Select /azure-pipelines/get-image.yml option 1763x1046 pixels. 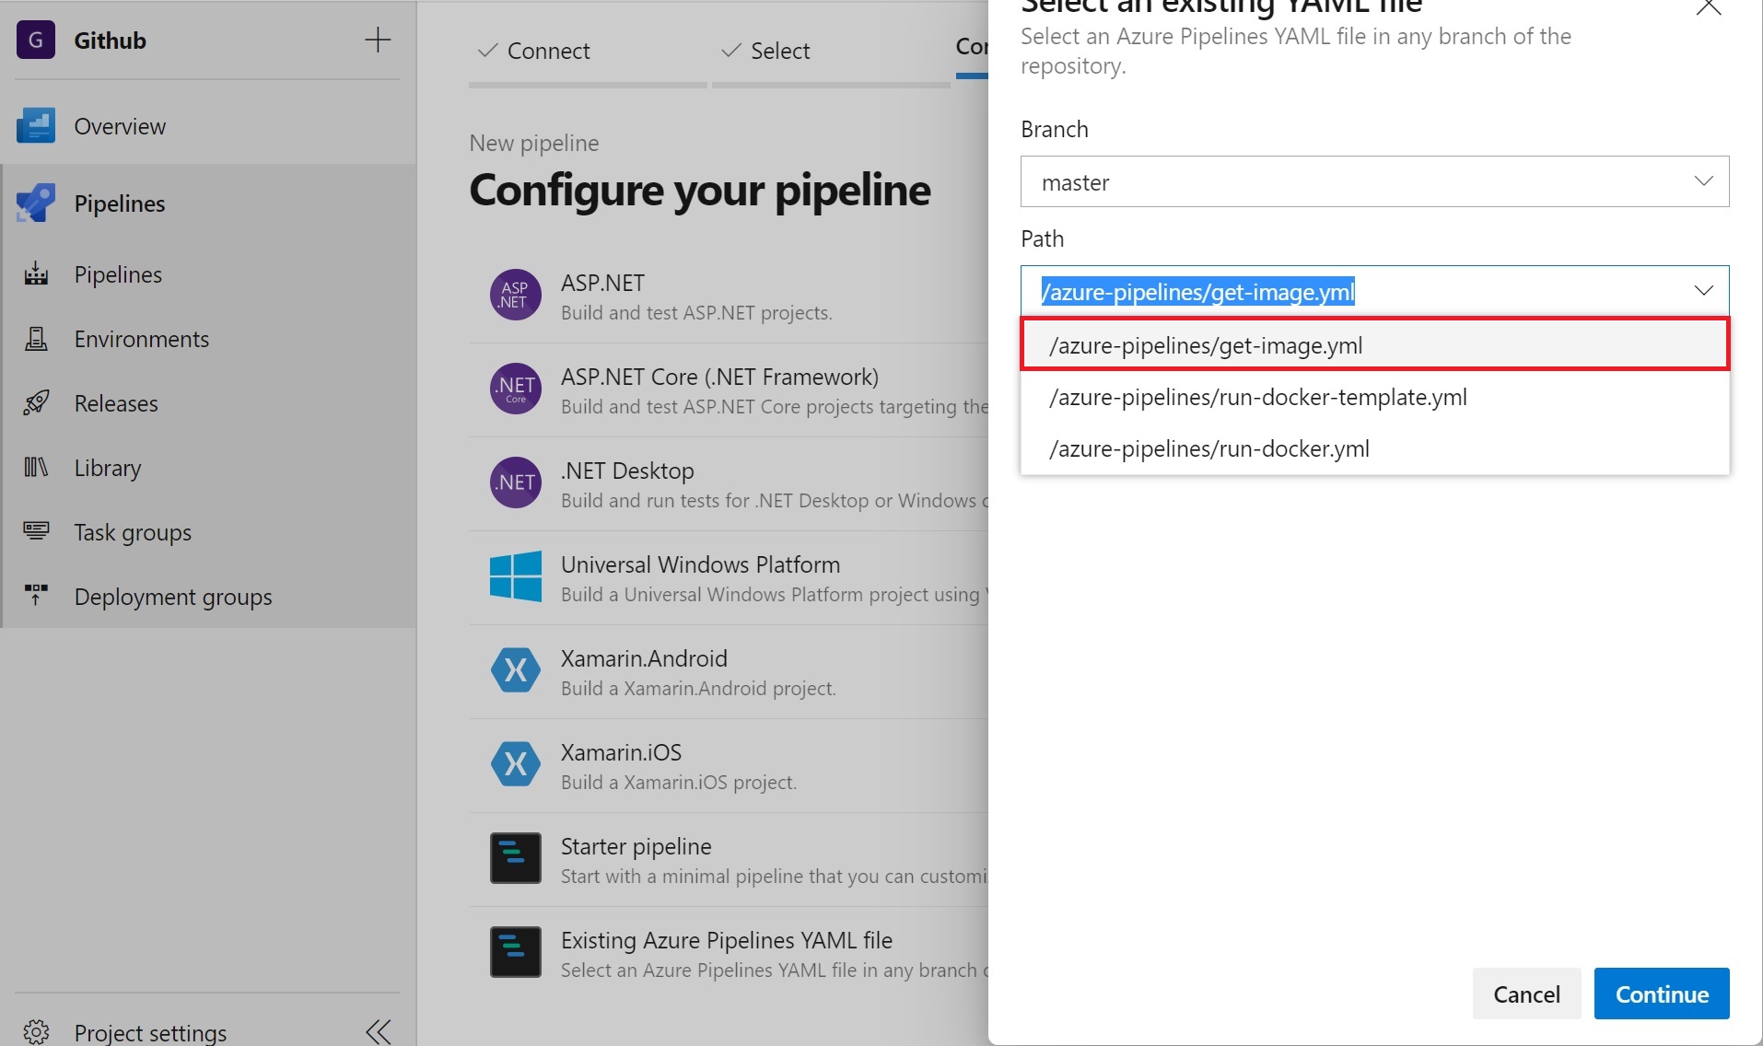pyautogui.click(x=1374, y=345)
